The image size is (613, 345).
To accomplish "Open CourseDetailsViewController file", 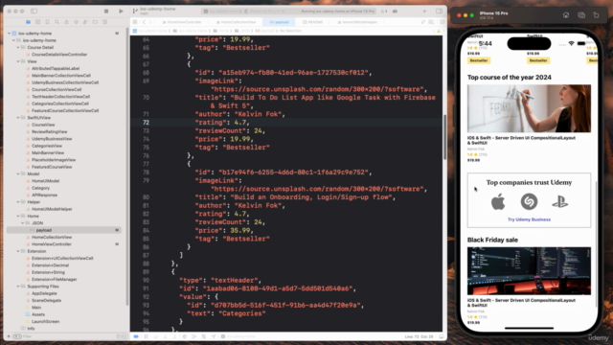I will click(x=59, y=55).
